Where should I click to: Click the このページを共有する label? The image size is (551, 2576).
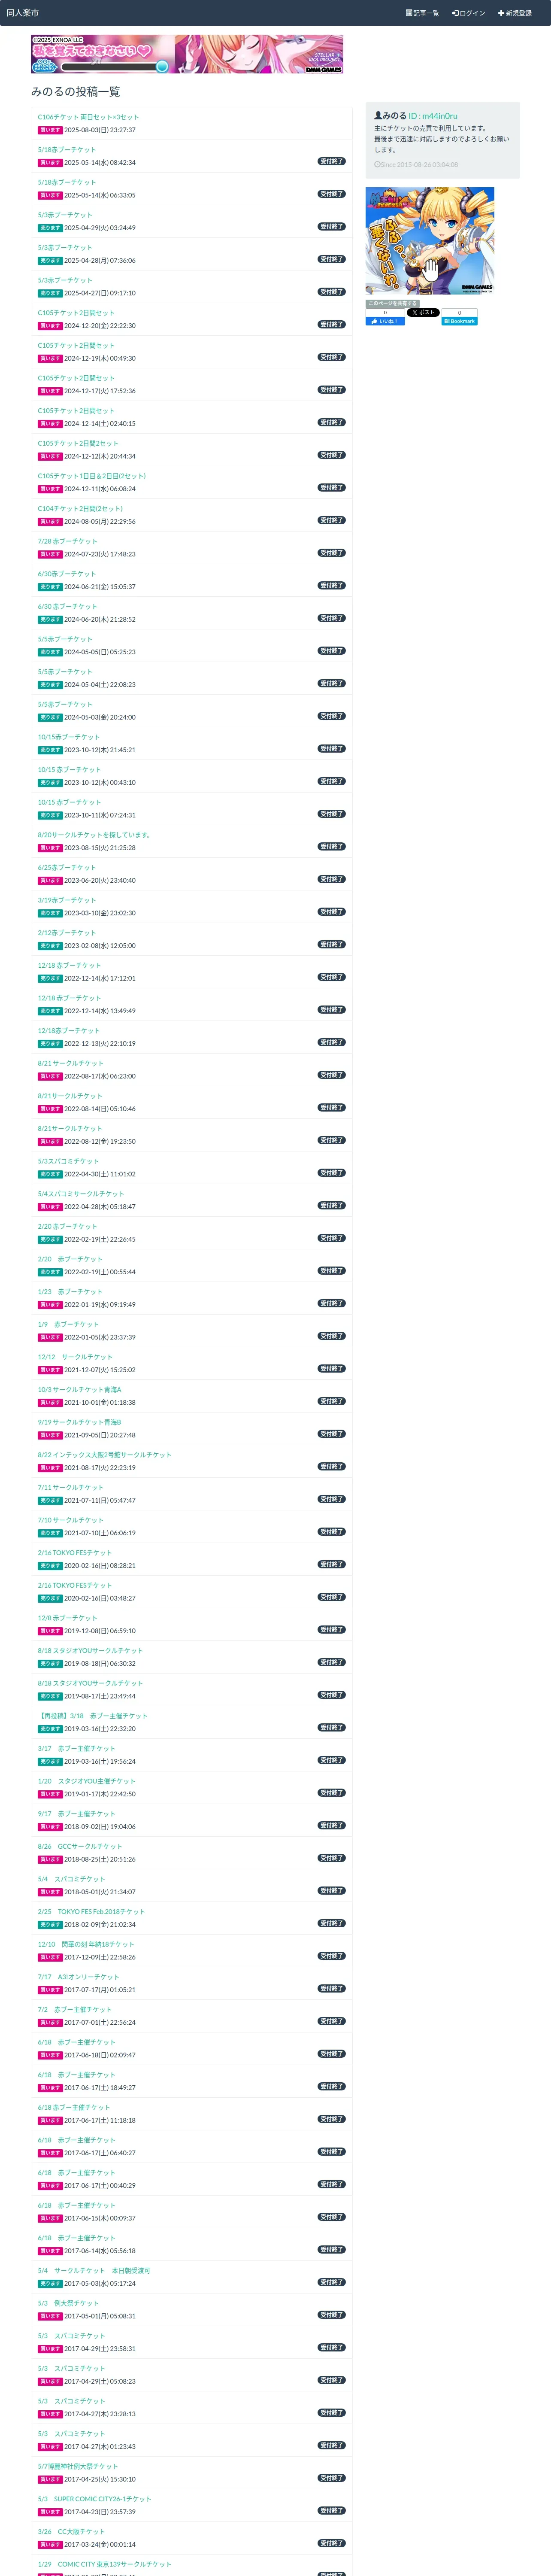pyautogui.click(x=392, y=303)
